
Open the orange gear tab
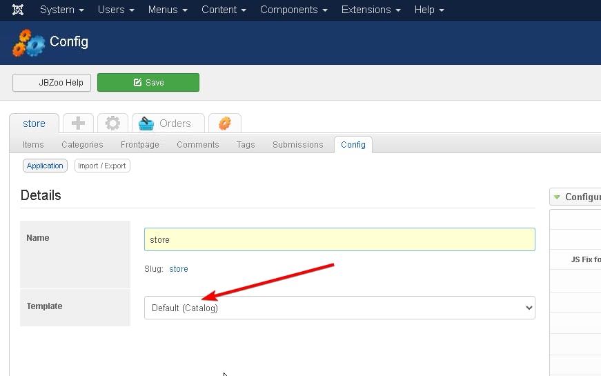(225, 123)
